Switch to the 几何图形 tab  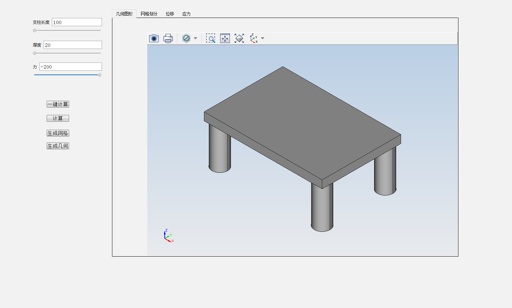[x=124, y=14]
